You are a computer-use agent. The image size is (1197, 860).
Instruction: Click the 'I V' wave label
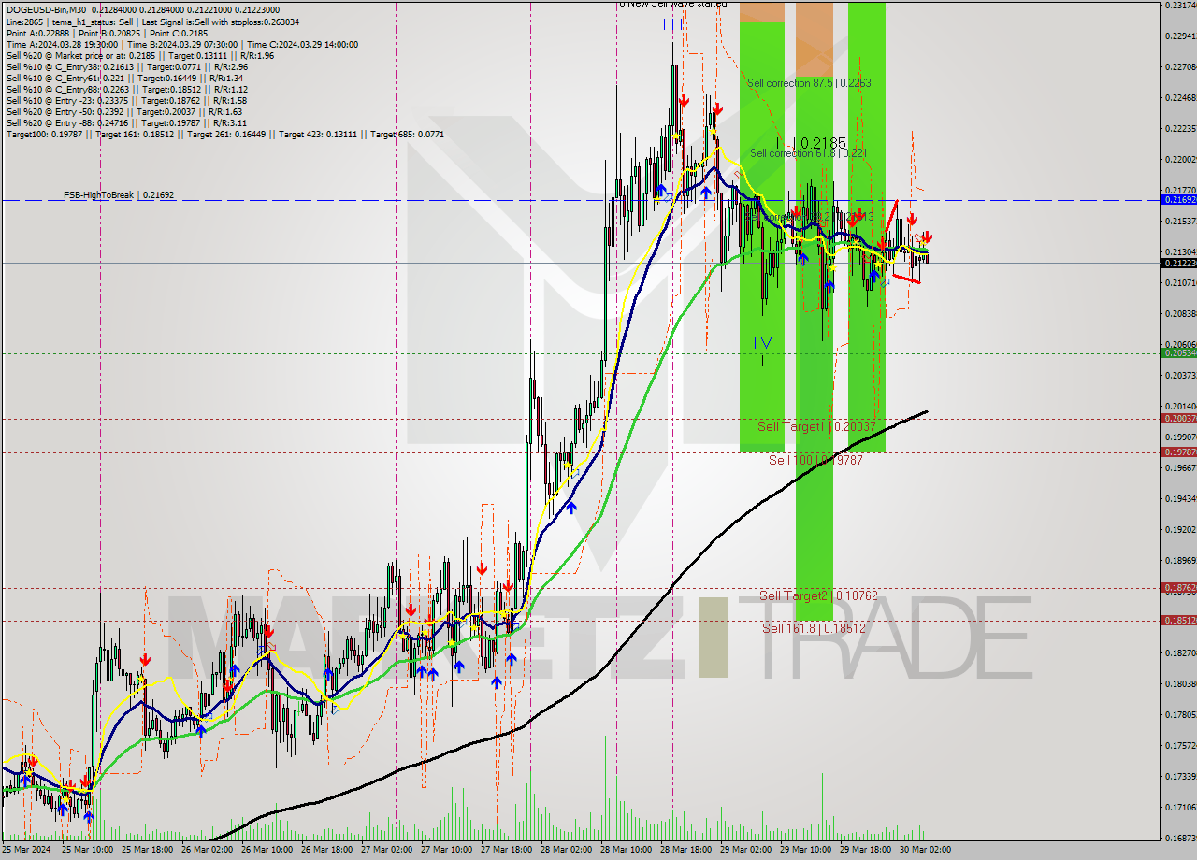(763, 343)
